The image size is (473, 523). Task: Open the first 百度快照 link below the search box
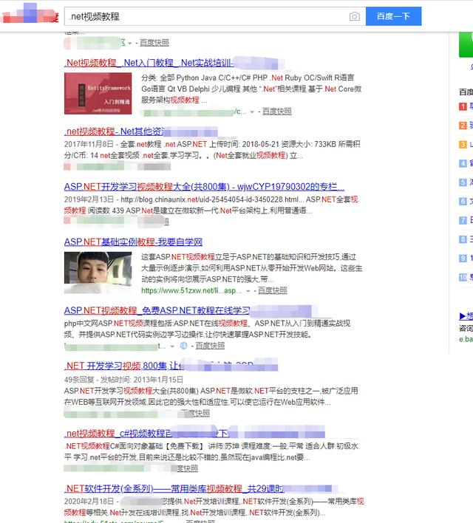click(154, 43)
